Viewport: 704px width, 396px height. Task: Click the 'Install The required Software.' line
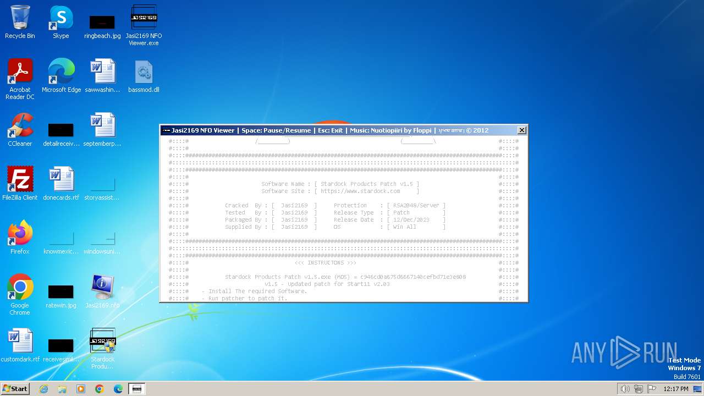pyautogui.click(x=254, y=291)
